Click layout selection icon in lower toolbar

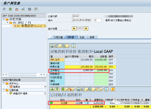[x=98, y=89]
